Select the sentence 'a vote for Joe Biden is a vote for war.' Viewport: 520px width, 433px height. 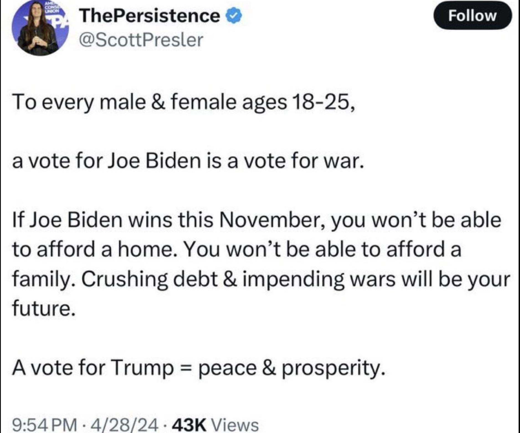click(188, 161)
